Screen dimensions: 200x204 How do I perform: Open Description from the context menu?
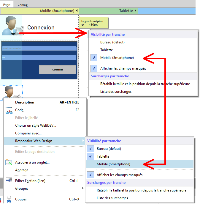tap(25, 102)
